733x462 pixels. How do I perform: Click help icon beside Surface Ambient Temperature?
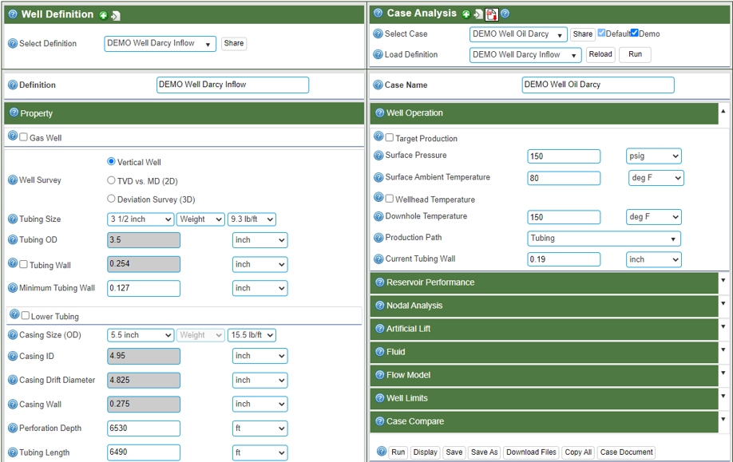tap(378, 177)
